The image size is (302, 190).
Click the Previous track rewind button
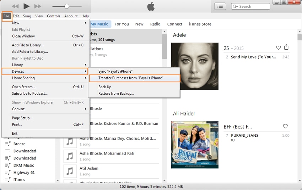click(15, 6)
